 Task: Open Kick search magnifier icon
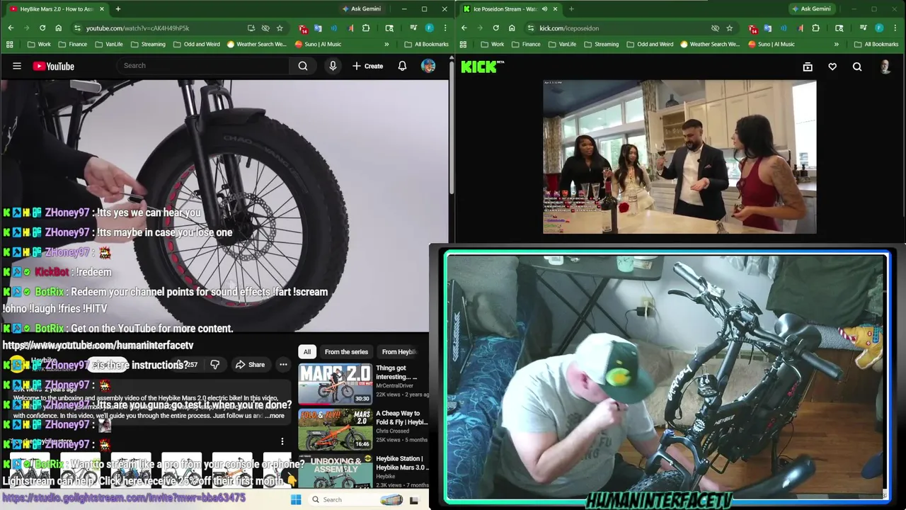[857, 67]
